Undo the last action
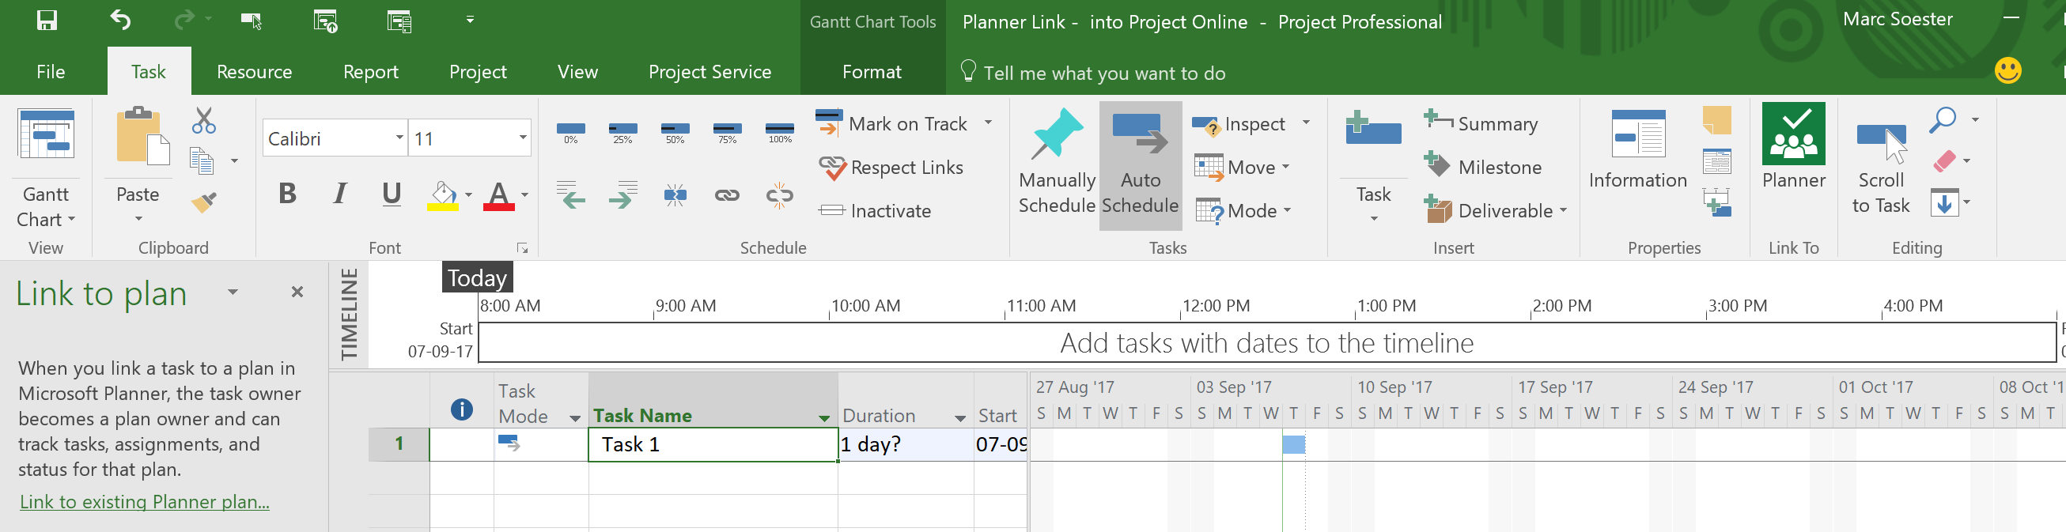The height and width of the screenshot is (532, 2066). tap(120, 20)
